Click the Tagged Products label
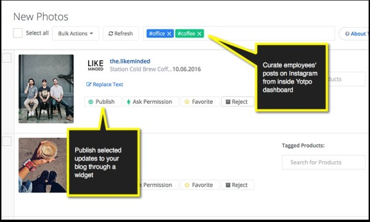Viewport: 370px width, 222px height. click(x=303, y=146)
